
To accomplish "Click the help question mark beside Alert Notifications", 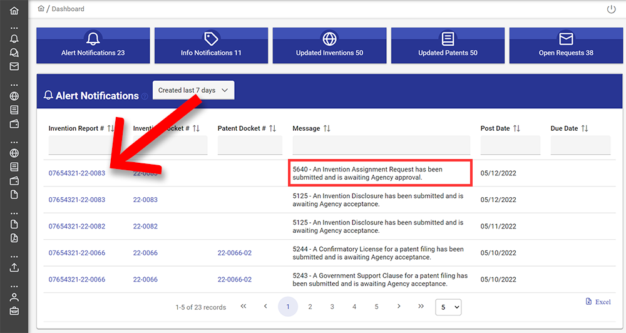I will [x=145, y=96].
